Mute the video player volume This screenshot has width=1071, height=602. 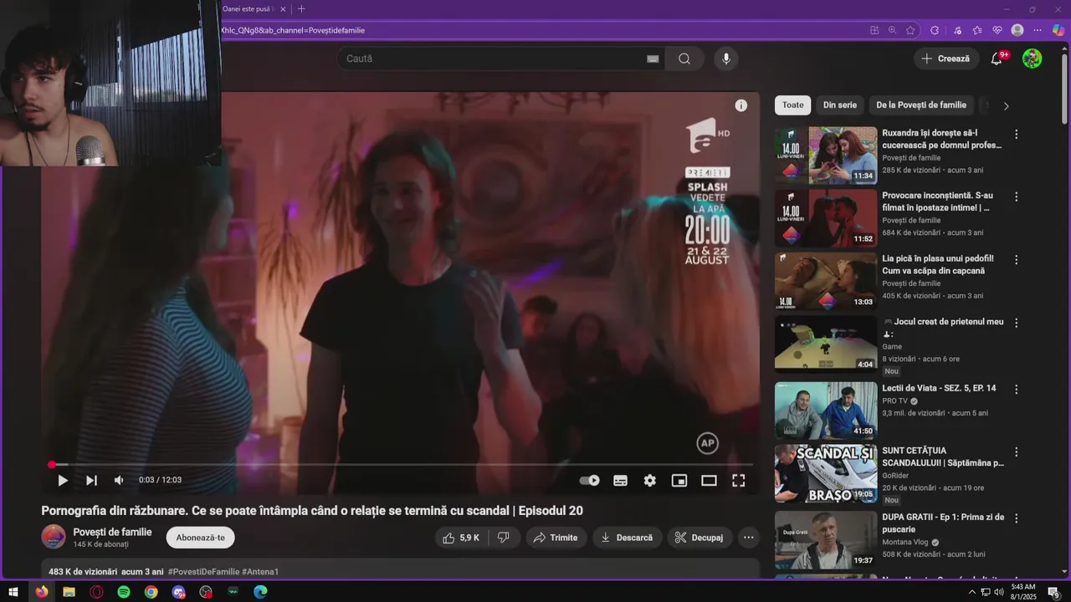click(x=119, y=480)
